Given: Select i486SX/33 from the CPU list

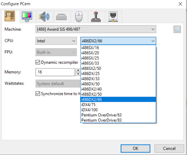Looking at the screenshot, I should [118, 63].
